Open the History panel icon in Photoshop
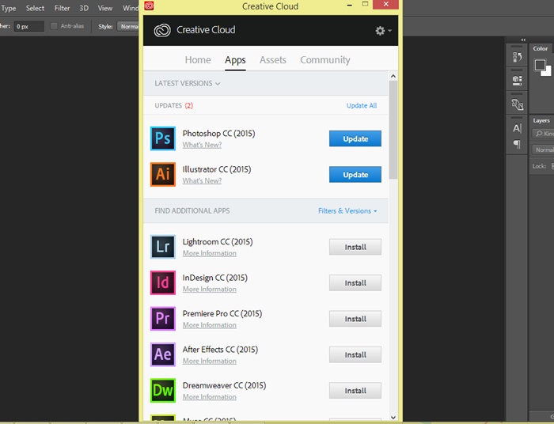The width and height of the screenshot is (554, 424). pyautogui.click(x=517, y=57)
